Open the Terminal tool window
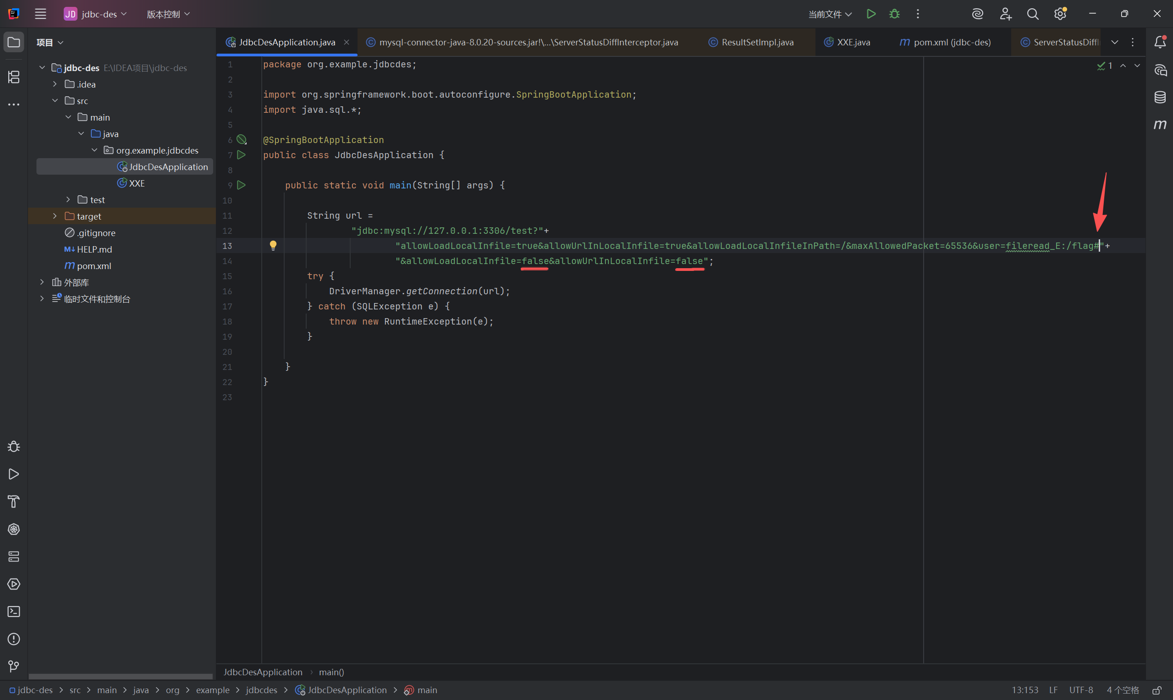 coord(14,612)
